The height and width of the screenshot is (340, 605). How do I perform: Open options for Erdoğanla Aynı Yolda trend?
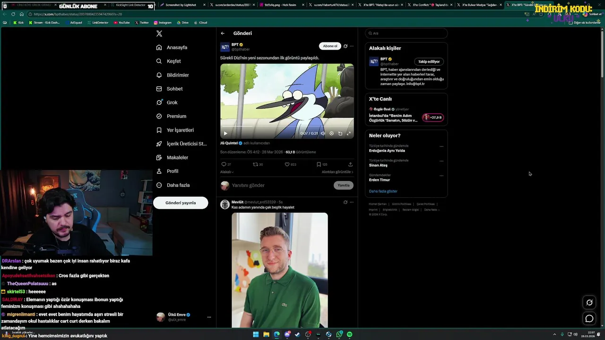coord(441,146)
